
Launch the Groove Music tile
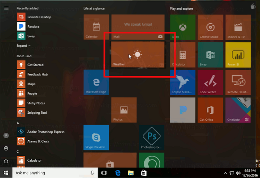(x=210, y=27)
